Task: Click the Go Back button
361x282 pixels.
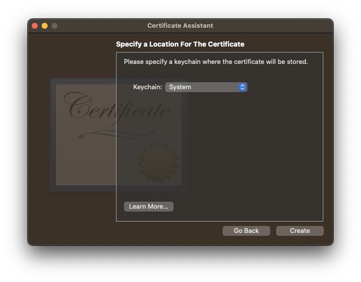Action: [246, 231]
